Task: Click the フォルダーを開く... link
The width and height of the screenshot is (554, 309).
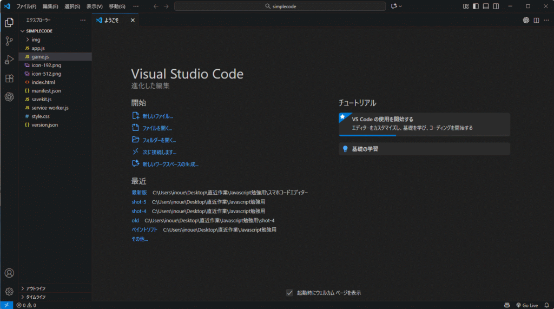Action: [x=159, y=140]
